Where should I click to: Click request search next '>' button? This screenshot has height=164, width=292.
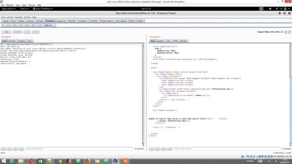[x=21, y=149]
